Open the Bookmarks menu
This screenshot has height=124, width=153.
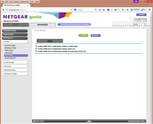tap(25, 2)
